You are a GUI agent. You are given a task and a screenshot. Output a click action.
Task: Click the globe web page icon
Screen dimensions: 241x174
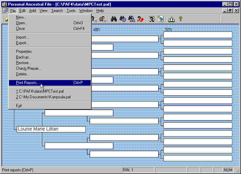point(160,19)
